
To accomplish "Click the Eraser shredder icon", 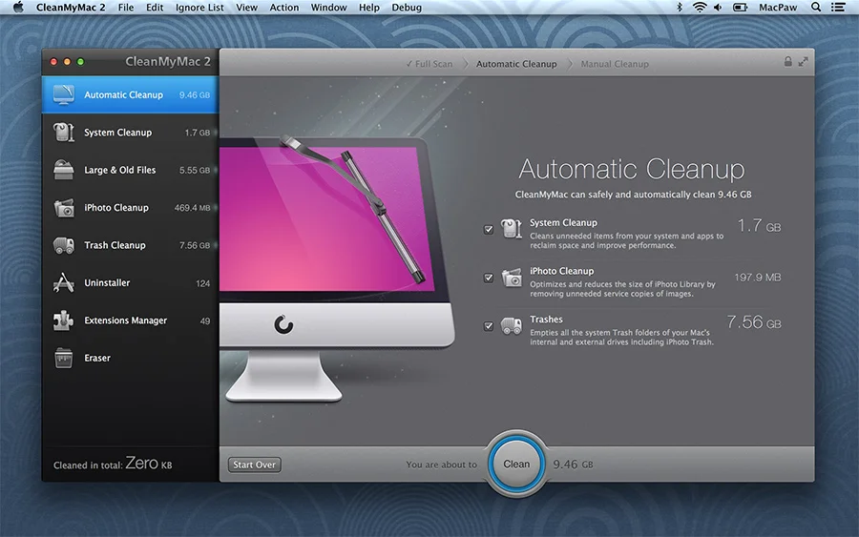I will [x=64, y=358].
